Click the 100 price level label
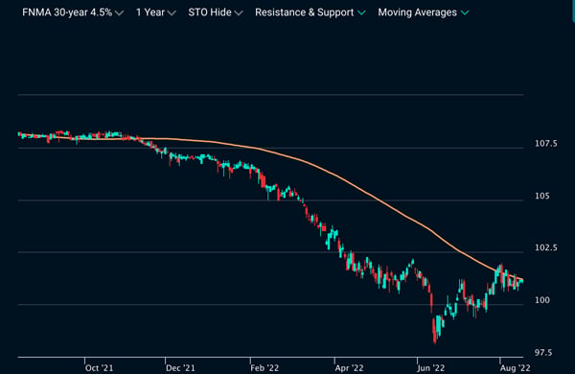Image resolution: width=575 pixels, height=374 pixels. coord(542,300)
